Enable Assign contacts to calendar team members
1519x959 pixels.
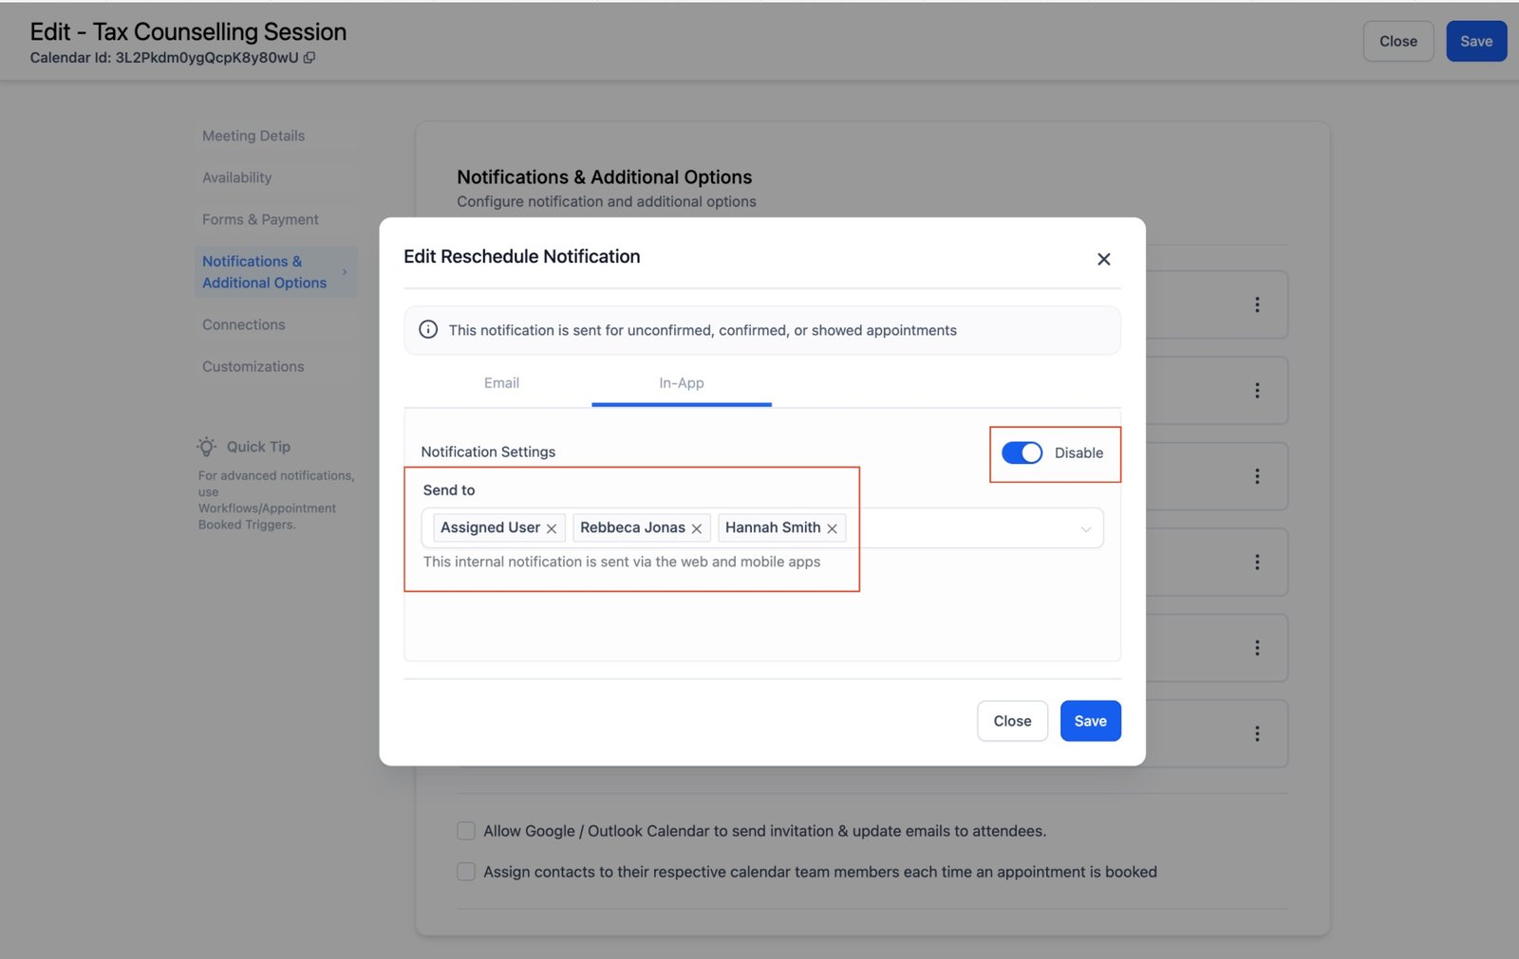466,872
